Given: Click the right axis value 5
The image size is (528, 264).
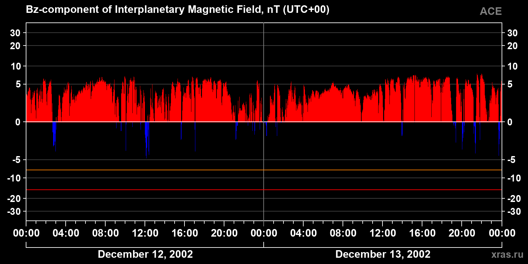Looking at the screenshot, I should point(510,84).
